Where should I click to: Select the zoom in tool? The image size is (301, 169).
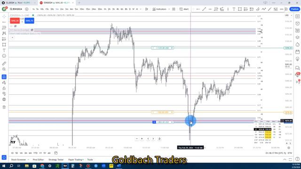4,69
